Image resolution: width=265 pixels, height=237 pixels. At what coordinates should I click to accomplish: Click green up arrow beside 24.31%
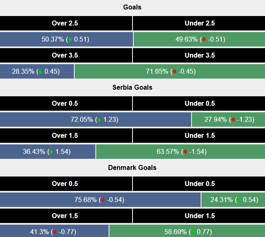[x=239, y=200]
